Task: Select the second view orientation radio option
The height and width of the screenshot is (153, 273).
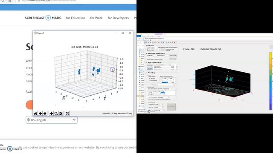Action: [x=150, y=80]
